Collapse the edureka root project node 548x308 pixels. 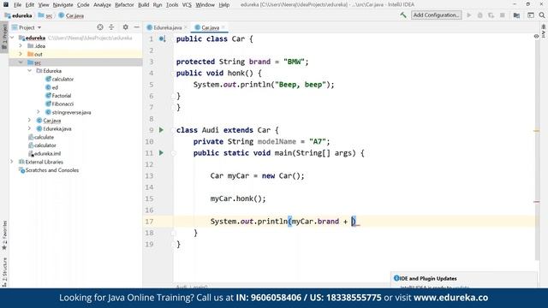pyautogui.click(x=12, y=38)
